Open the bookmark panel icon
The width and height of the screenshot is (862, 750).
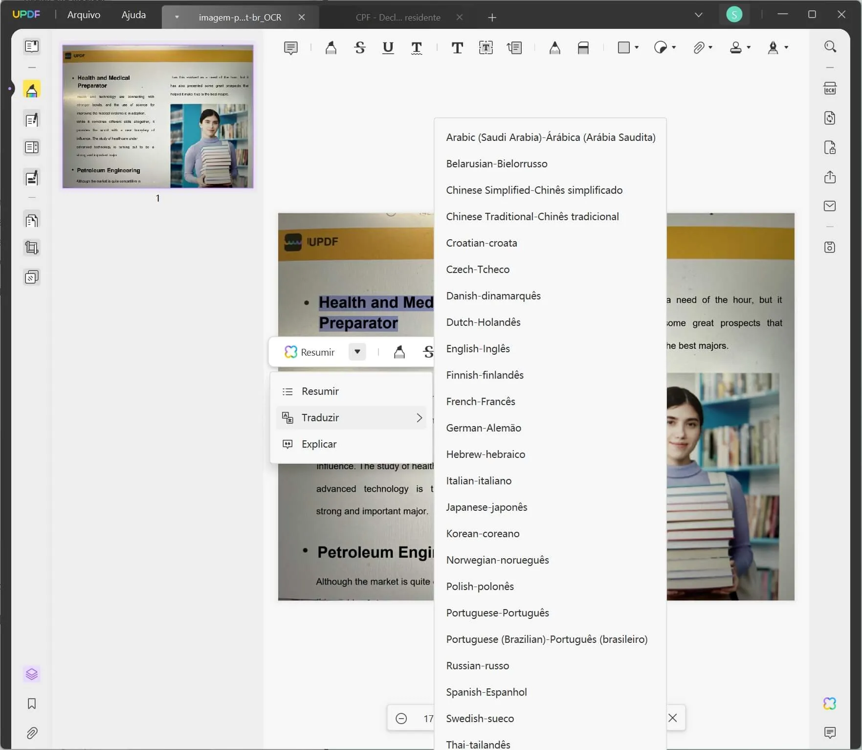(32, 704)
